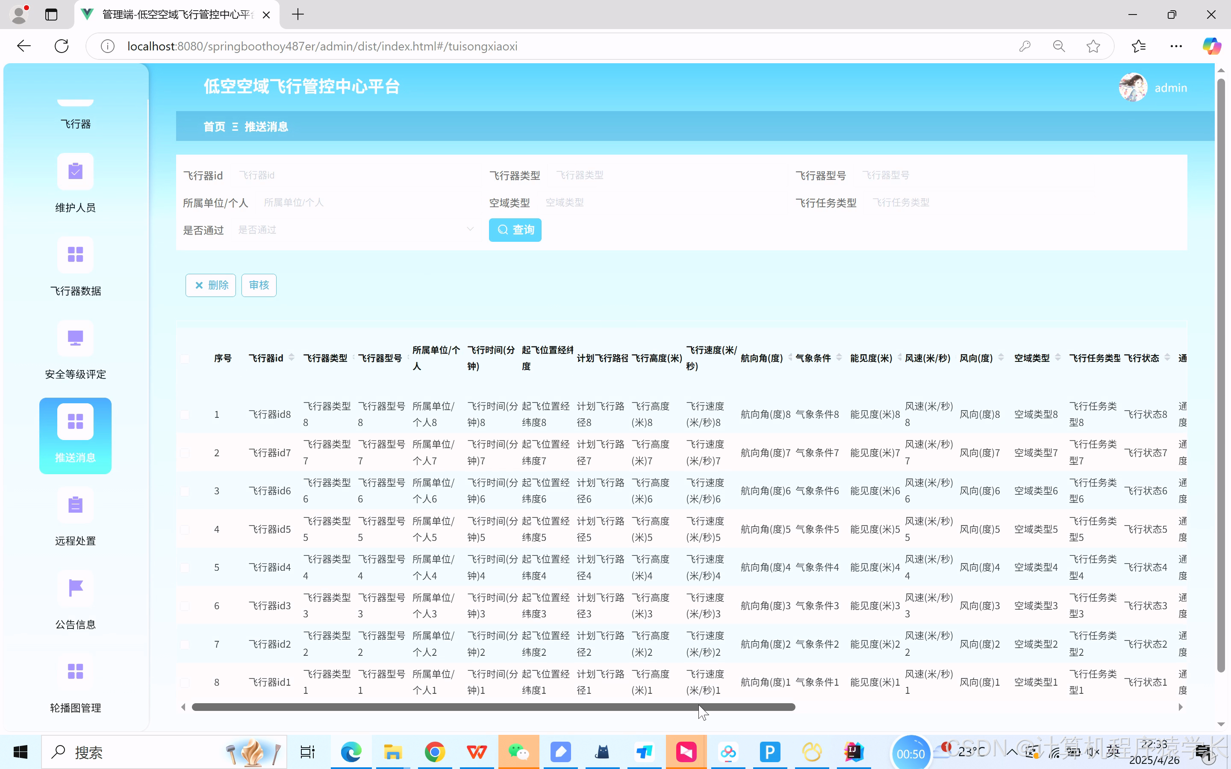The width and height of the screenshot is (1231, 769).
Task: Click the table's horizontal scrollbar thumb
Action: pos(493,707)
